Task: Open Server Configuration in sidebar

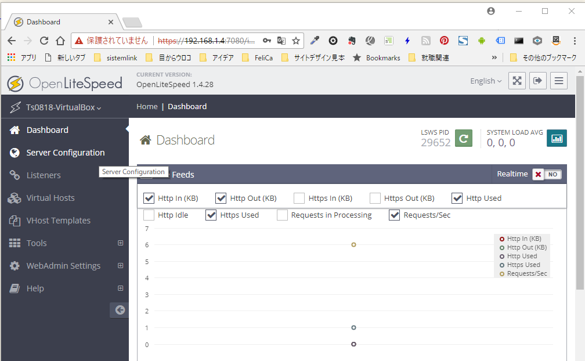Action: (64, 153)
